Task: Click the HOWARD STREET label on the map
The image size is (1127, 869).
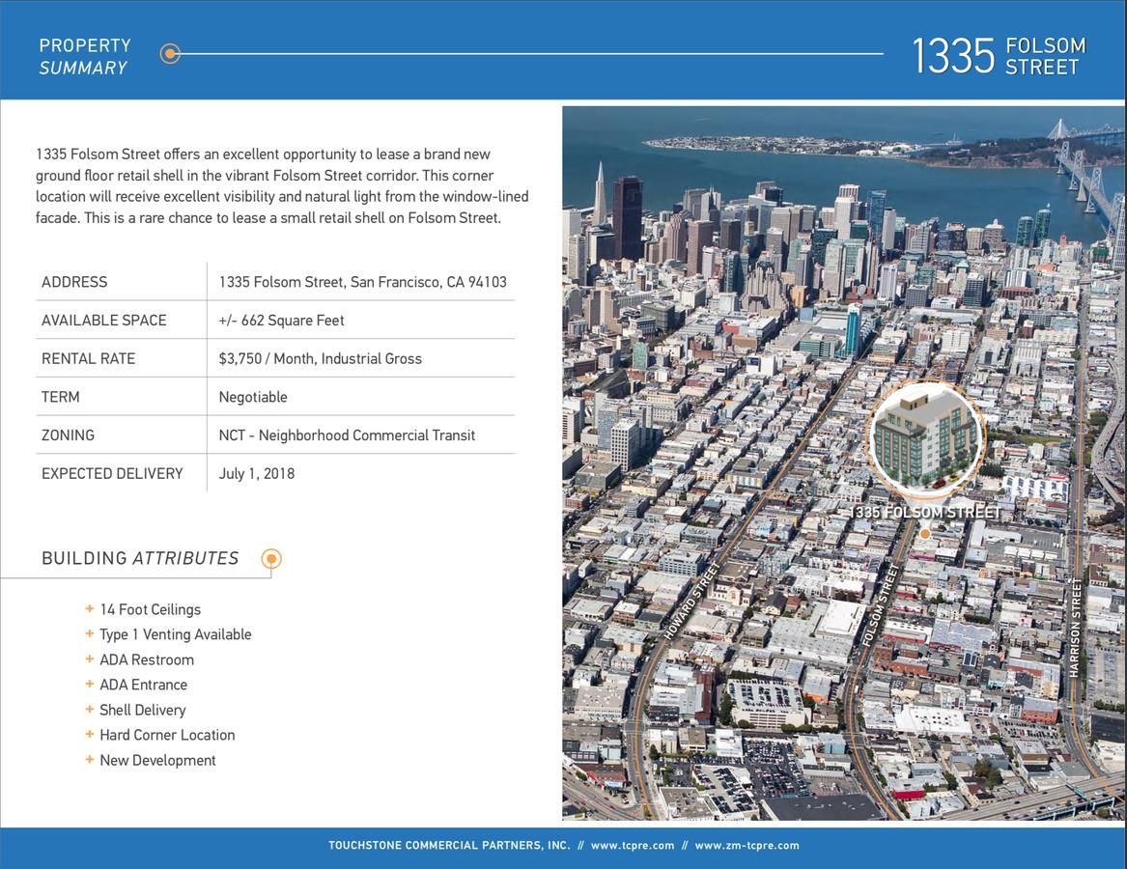Action: tap(691, 602)
